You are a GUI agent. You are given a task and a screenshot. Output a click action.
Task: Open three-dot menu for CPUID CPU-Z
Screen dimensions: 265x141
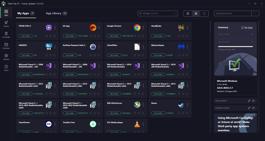(x=55, y=27)
